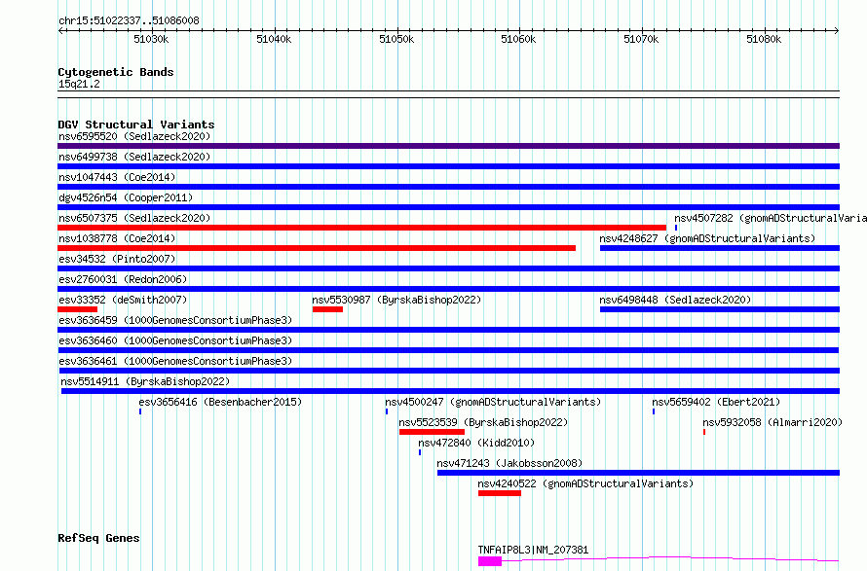The image size is (867, 571).
Task: Click the 51050k position on the ruler
Action: (396, 39)
